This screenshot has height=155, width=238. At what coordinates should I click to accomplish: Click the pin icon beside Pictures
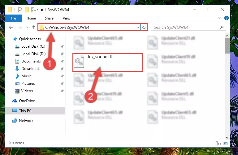(62, 84)
